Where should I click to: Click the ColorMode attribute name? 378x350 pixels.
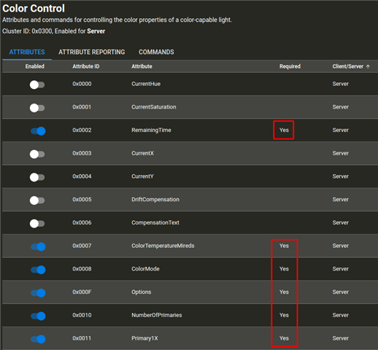145,269
